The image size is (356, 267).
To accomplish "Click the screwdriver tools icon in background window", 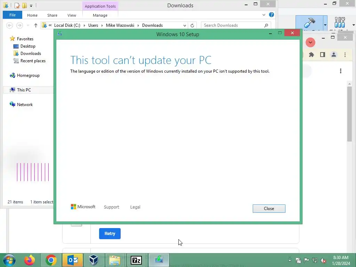I will click(x=340, y=23).
